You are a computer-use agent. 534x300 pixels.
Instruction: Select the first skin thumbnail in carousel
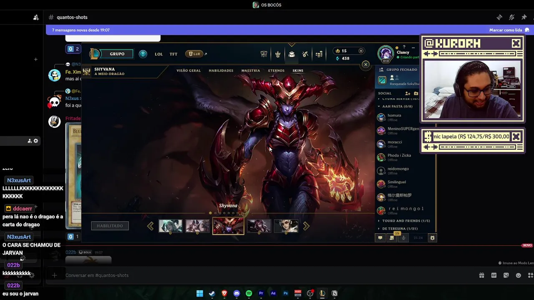tap(170, 226)
